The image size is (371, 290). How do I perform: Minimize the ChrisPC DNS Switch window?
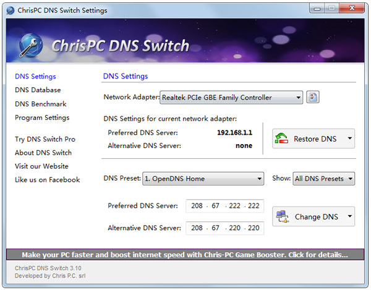click(317, 9)
